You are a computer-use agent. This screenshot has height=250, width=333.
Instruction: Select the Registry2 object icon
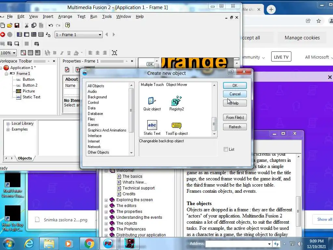[x=177, y=101]
